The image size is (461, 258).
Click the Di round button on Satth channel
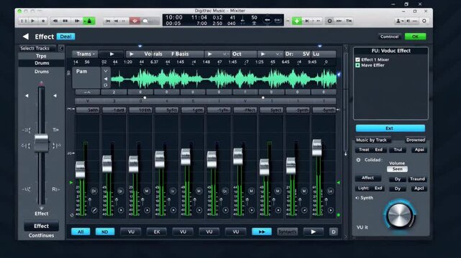pyautogui.click(x=93, y=191)
